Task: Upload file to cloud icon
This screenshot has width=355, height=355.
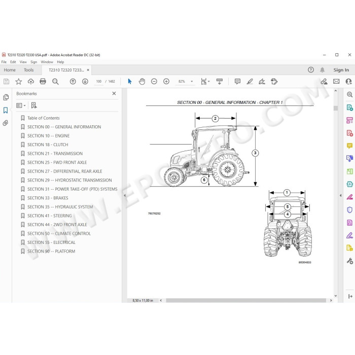Action: [31, 82]
